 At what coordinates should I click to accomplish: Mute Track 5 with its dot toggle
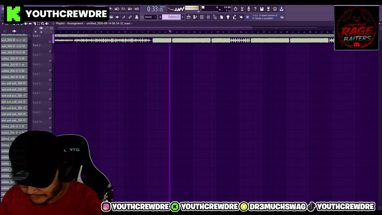click(50, 80)
